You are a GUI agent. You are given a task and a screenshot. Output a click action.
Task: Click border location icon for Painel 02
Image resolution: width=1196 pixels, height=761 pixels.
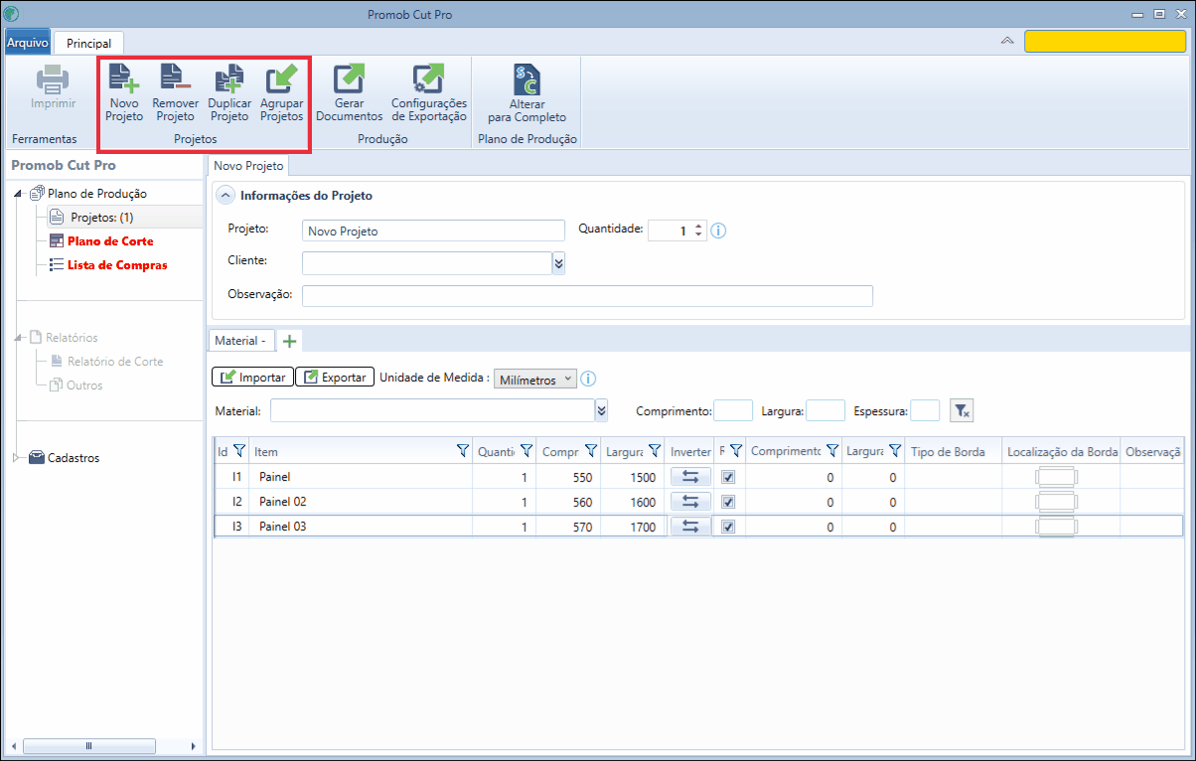coord(1057,502)
